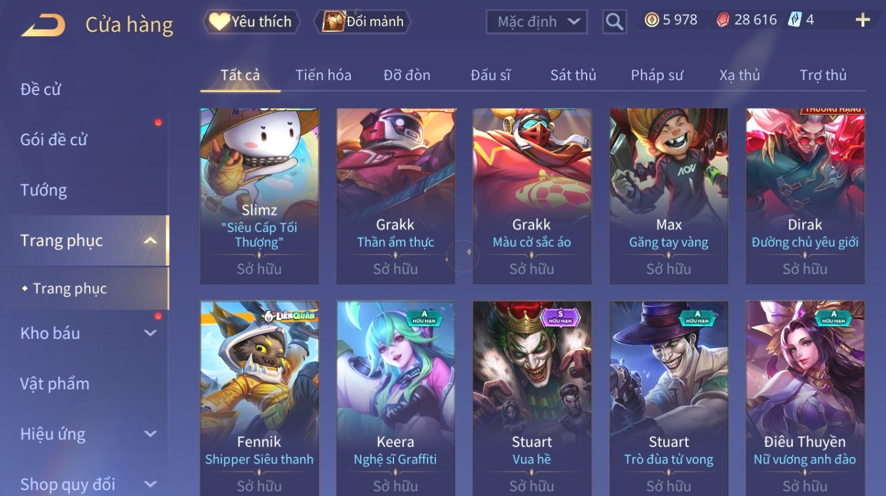886x496 pixels.
Task: Select the Tiến hóa tab
Action: (x=323, y=75)
